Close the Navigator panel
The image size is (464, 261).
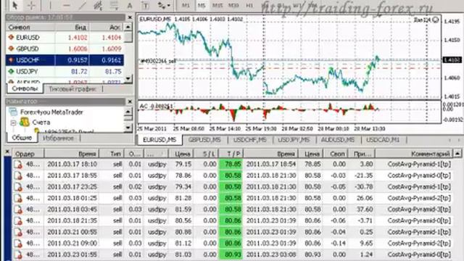pos(130,101)
